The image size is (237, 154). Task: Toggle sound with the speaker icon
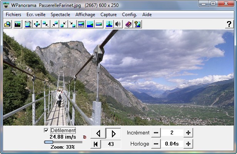tap(118, 24)
